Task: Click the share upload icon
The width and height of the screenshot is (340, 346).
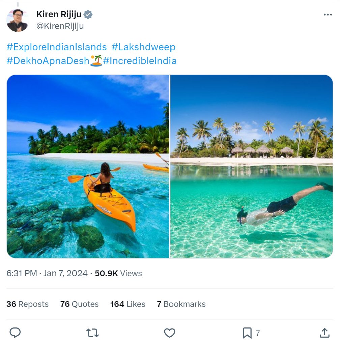Action: click(324, 333)
